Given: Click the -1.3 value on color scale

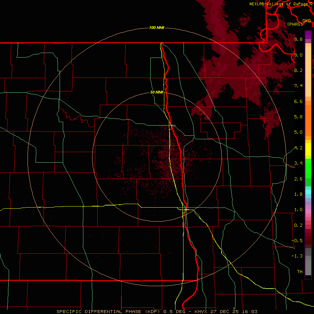Looking at the screenshot, I should pyautogui.click(x=297, y=256).
